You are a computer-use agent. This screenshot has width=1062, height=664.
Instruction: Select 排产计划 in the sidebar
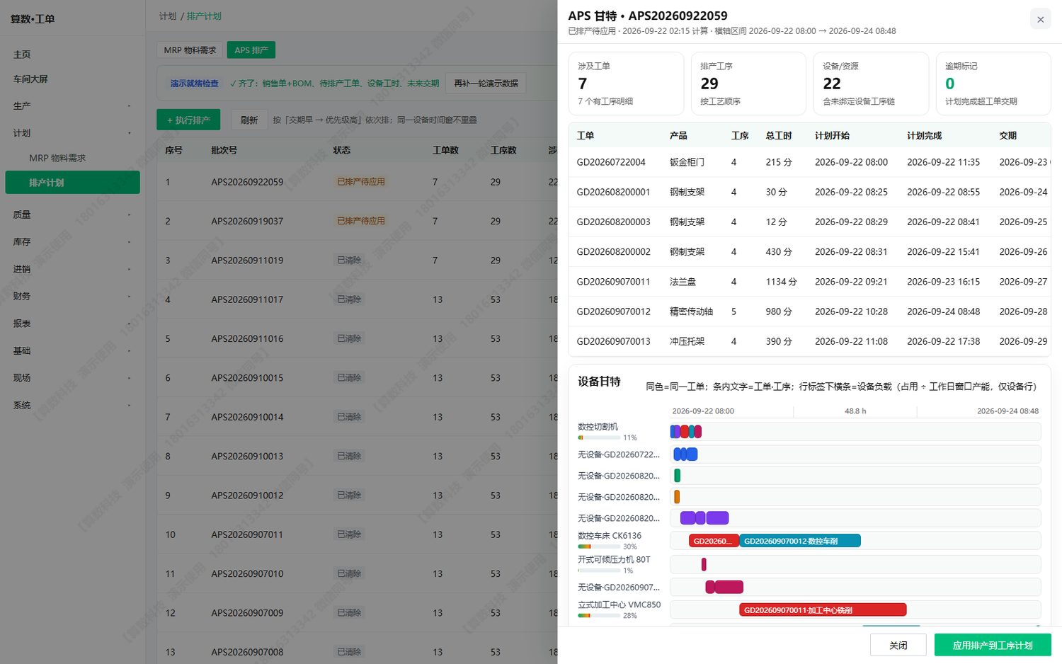72,183
